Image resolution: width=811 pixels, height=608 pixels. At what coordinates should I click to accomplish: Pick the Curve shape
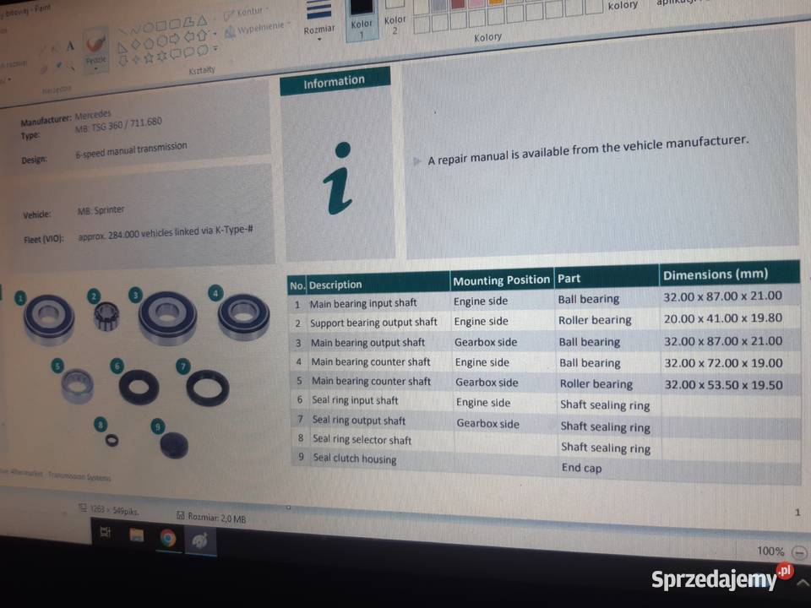137,30
